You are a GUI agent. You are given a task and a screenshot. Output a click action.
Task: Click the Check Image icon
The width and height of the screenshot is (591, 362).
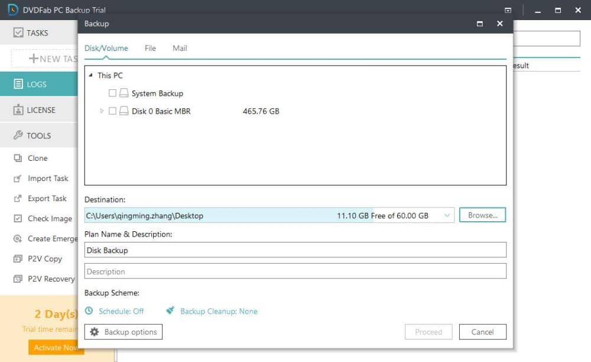[18, 218]
